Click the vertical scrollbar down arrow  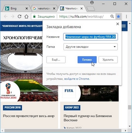(130, 126)
